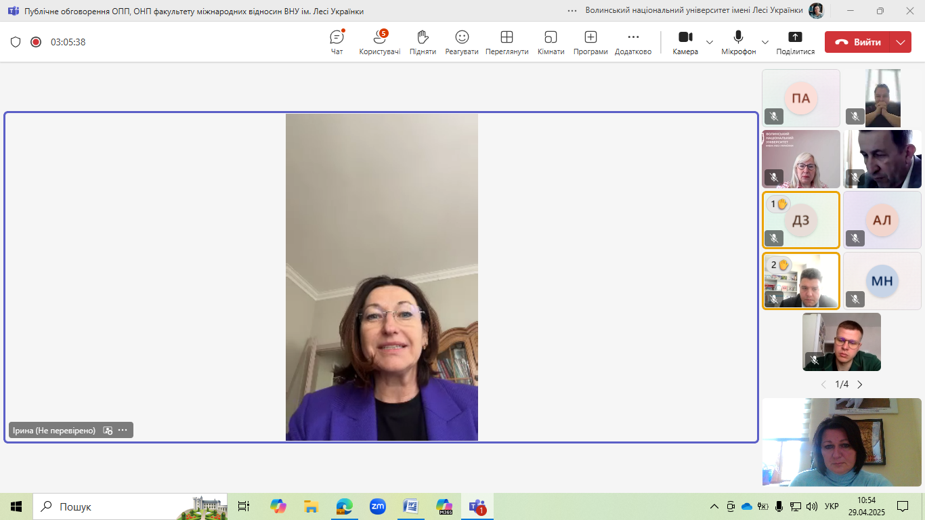
Task: Open Кімнати breakout rooms
Action: click(551, 42)
